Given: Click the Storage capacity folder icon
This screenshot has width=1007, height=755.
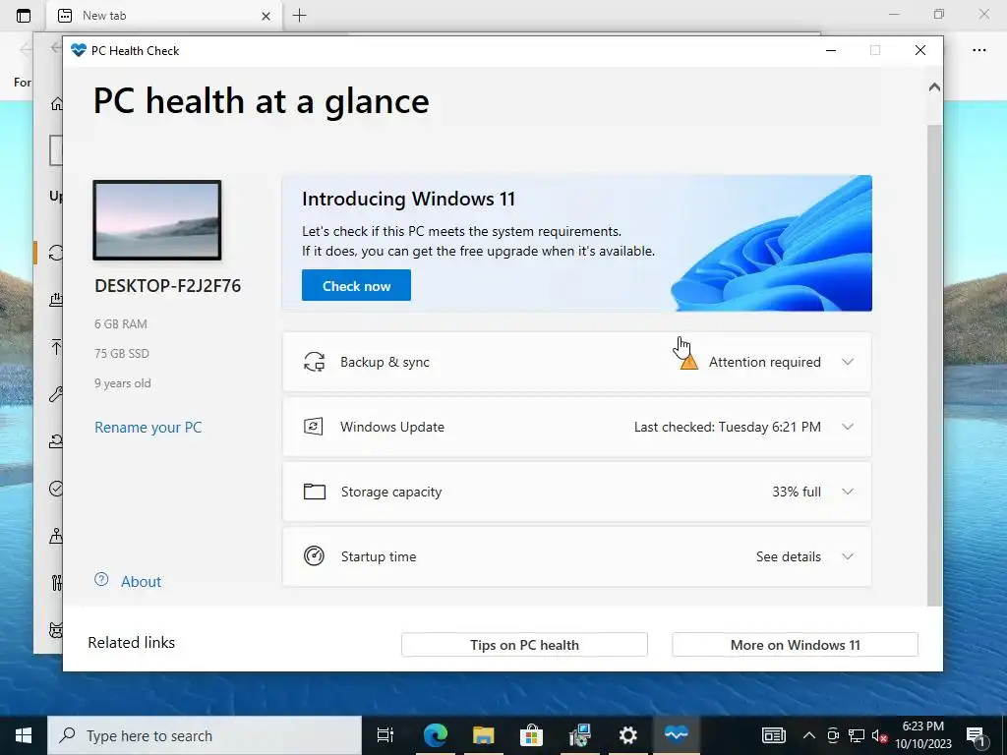Looking at the screenshot, I should pos(314,492).
